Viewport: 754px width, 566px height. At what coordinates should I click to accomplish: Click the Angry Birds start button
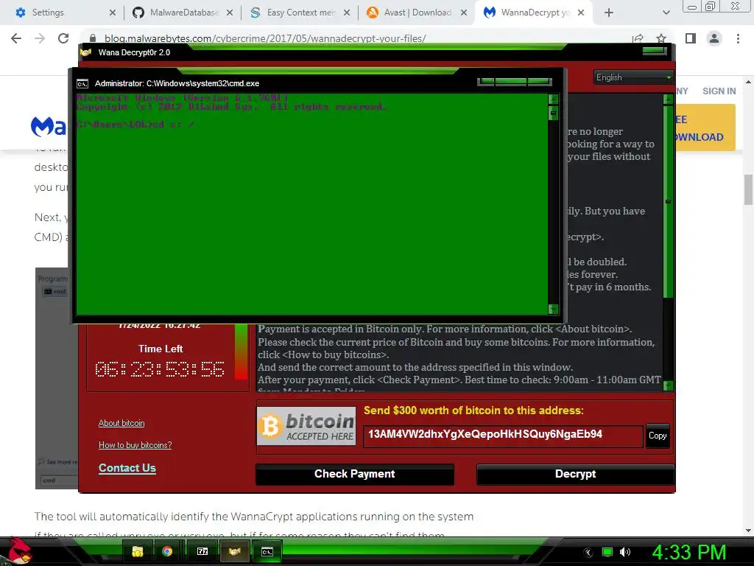[x=18, y=551]
